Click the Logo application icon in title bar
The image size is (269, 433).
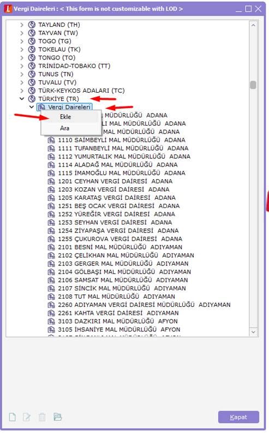point(8,9)
